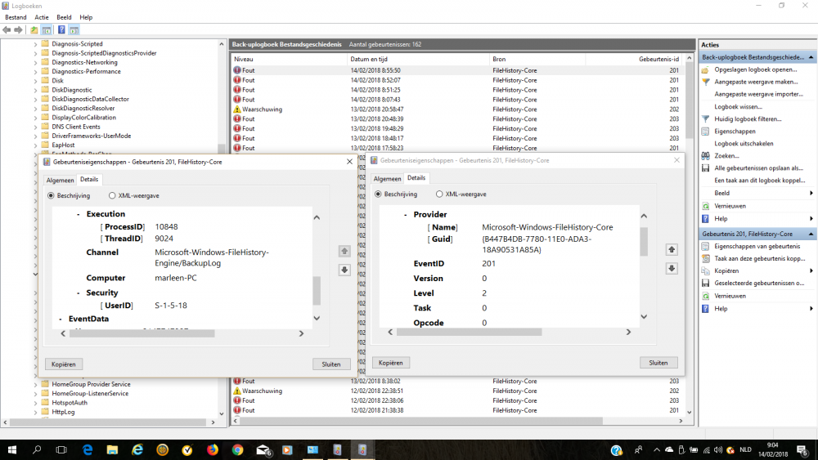818x460 pixels.
Task: Click Sluiten button in right dialog
Action: pos(658,362)
